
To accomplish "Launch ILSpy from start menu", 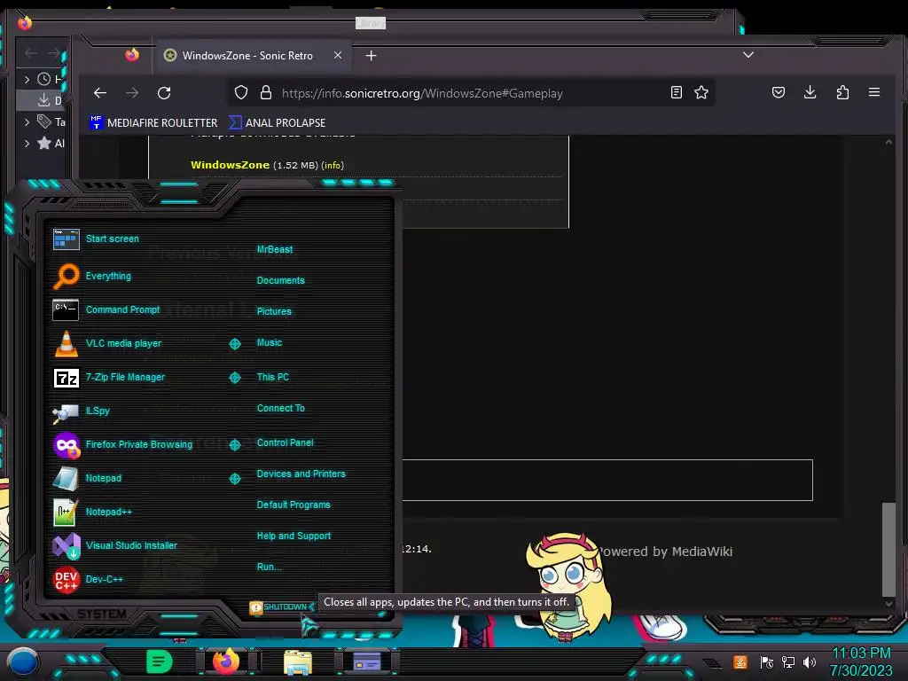I will pyautogui.click(x=98, y=411).
